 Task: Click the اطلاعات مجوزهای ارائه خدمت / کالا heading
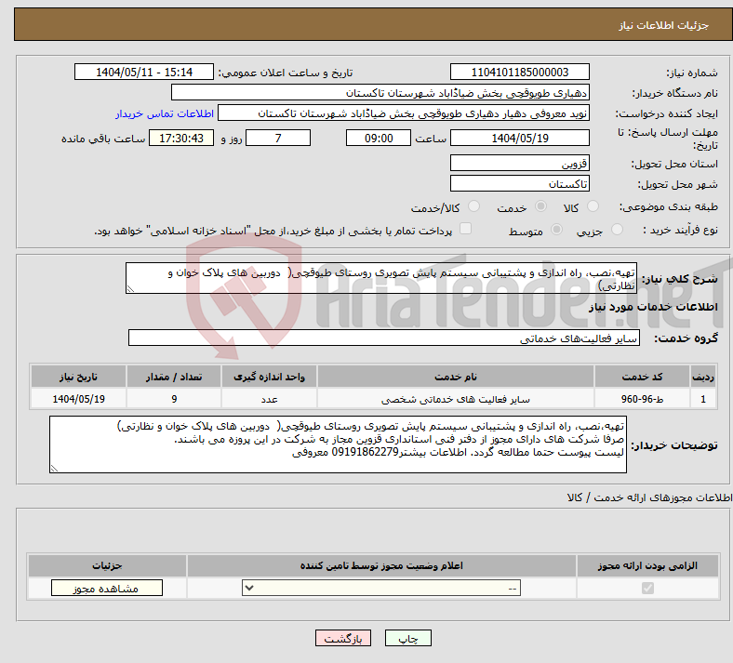tap(649, 498)
